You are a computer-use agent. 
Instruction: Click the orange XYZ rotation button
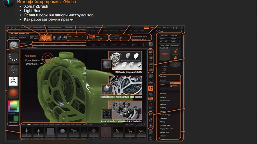tap(151, 99)
